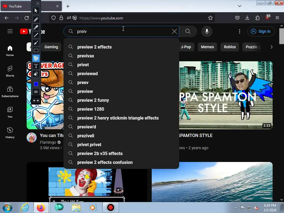
Task: List all tabs dropdown arrow
Action: [x=239, y=6]
